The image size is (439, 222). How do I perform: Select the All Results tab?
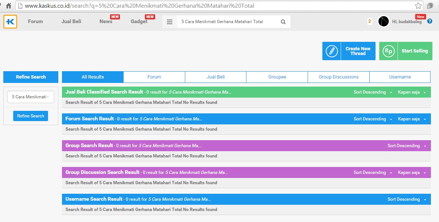(x=93, y=77)
